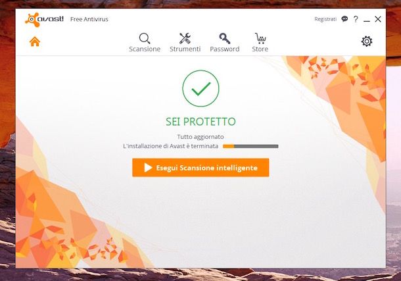Open the Password key icon
Viewport: 401px width, 281px height.
pos(225,38)
